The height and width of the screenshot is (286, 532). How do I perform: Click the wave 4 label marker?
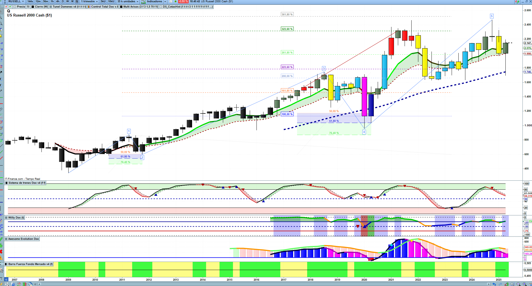point(364,132)
